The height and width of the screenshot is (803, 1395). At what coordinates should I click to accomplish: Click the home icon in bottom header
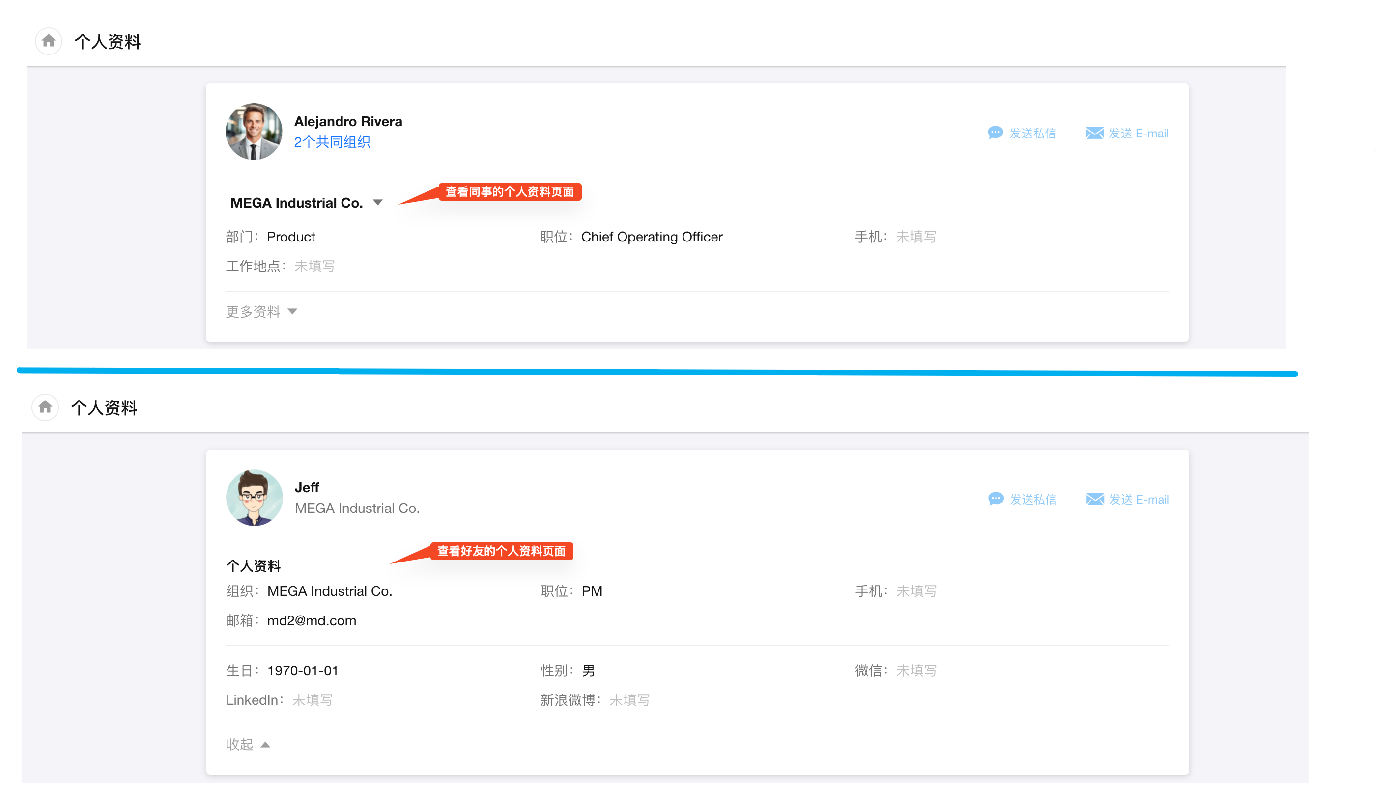click(45, 407)
